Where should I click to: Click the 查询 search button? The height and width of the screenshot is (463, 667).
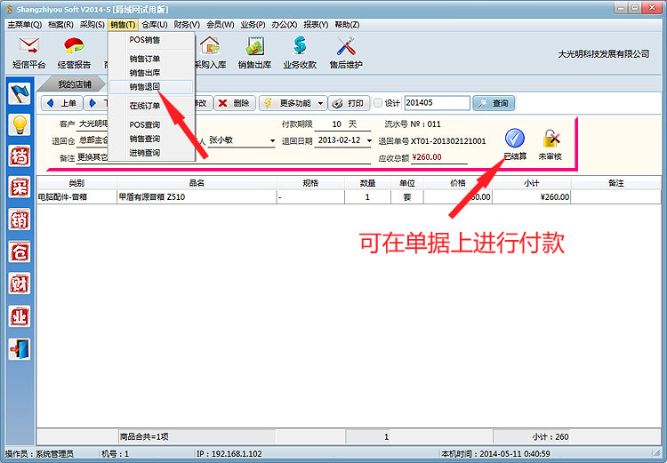point(494,103)
